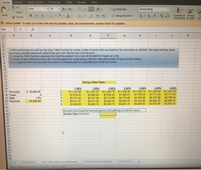
Task: Open the Part 3 Solver sheet
Action: (x=125, y=161)
